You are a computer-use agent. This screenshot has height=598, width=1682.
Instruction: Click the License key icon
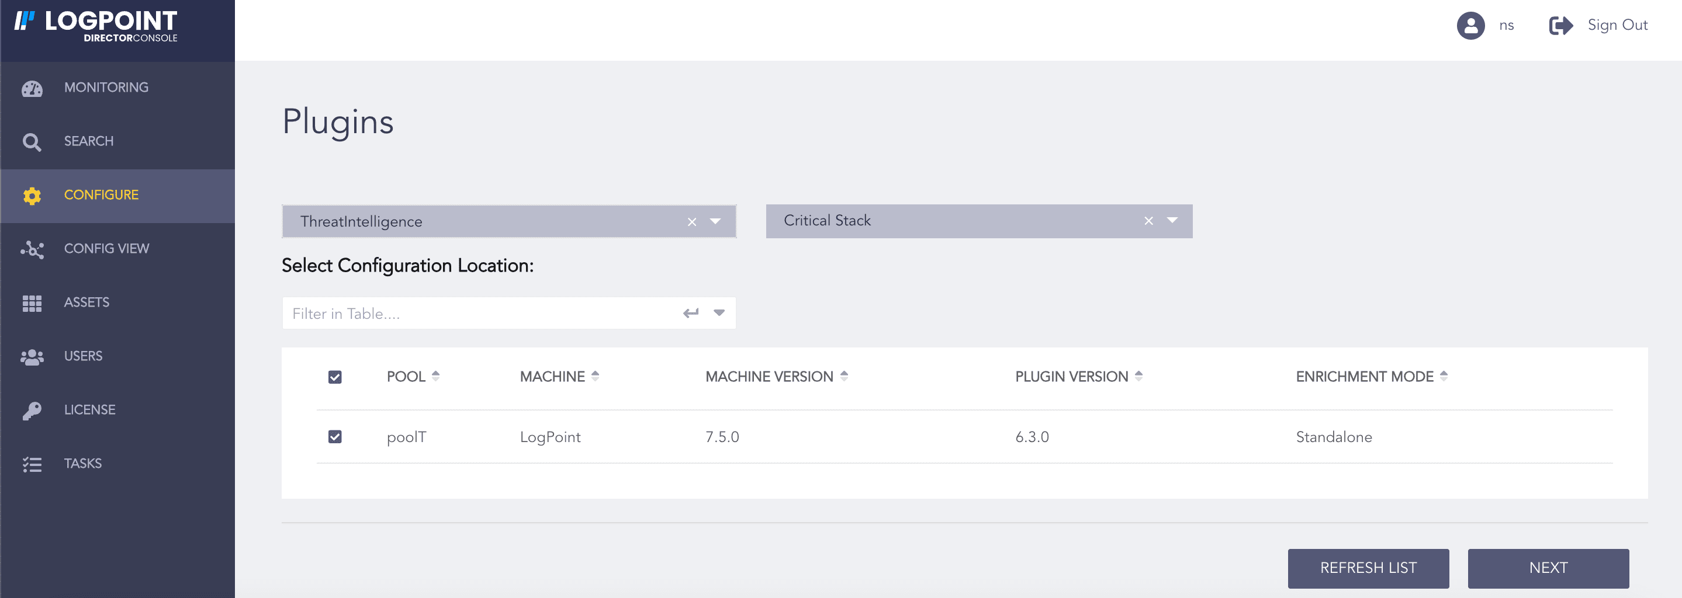[32, 410]
